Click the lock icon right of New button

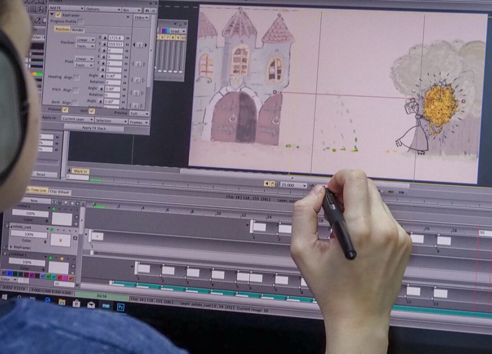click(x=60, y=203)
